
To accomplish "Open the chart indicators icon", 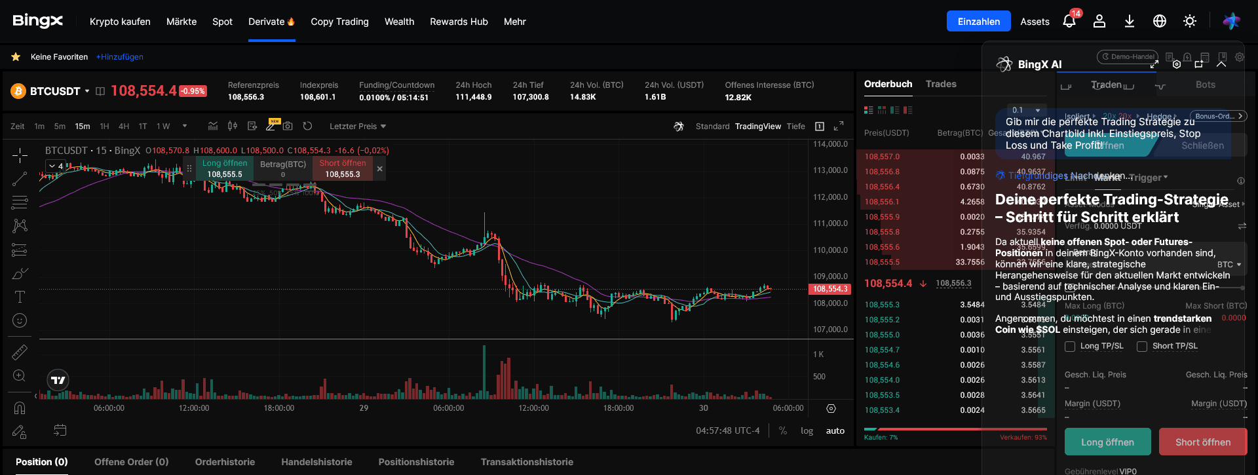I will [x=213, y=126].
